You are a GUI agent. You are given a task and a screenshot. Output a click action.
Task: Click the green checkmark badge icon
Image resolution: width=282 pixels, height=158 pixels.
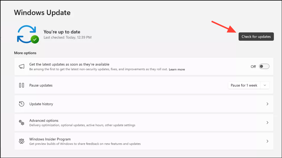(x=35, y=39)
